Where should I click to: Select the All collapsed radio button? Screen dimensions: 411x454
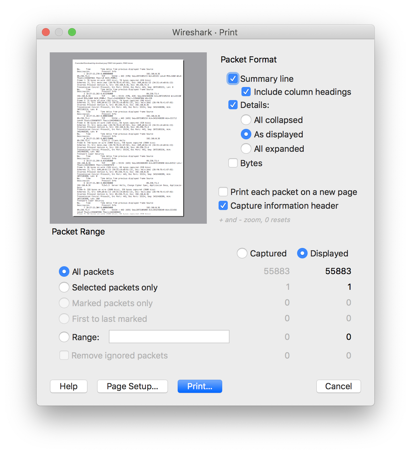tap(246, 120)
